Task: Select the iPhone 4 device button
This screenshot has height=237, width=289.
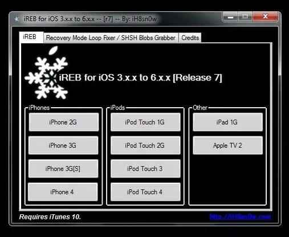Action: click(63, 192)
